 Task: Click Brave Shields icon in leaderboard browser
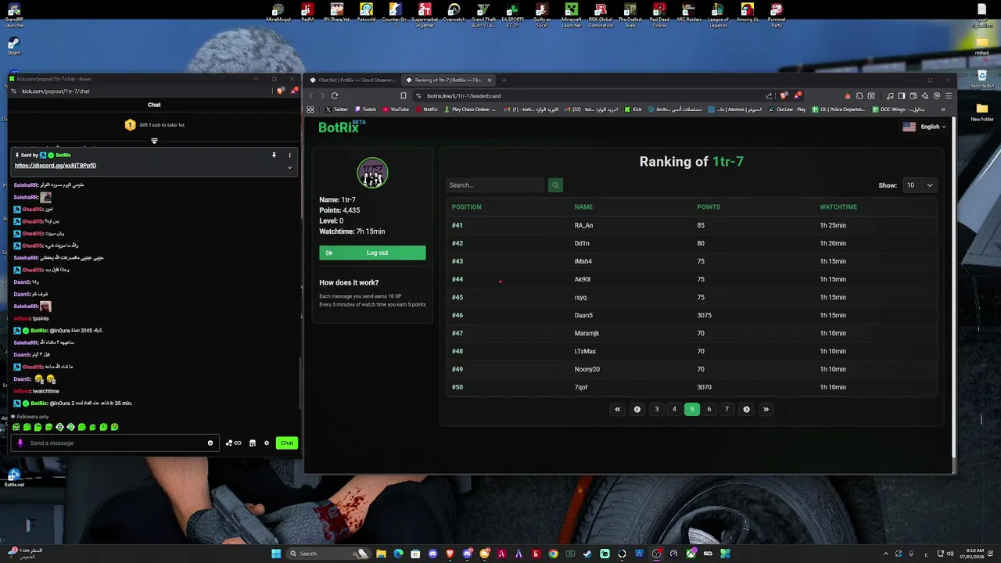coord(784,95)
